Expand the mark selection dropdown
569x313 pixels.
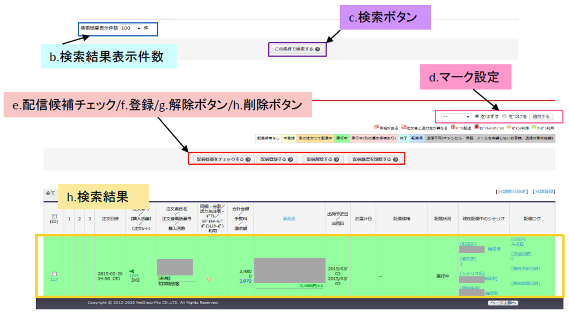tap(456, 117)
